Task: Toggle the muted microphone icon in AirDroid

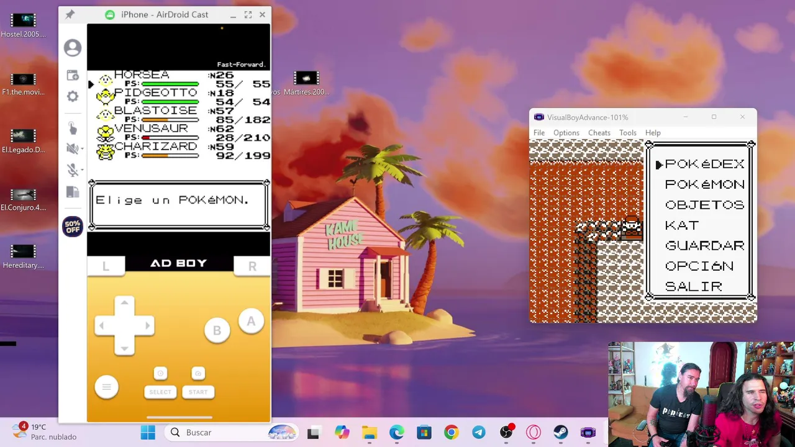Action: [x=71, y=169]
